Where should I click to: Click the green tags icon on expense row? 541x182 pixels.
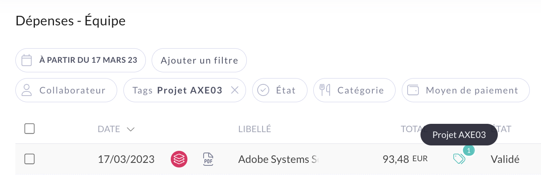coord(459,159)
